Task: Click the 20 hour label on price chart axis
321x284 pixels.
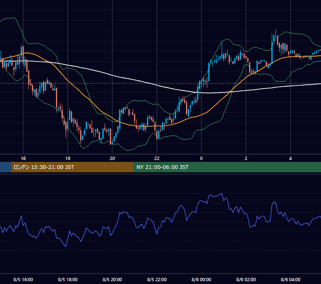Action: tap(112, 159)
